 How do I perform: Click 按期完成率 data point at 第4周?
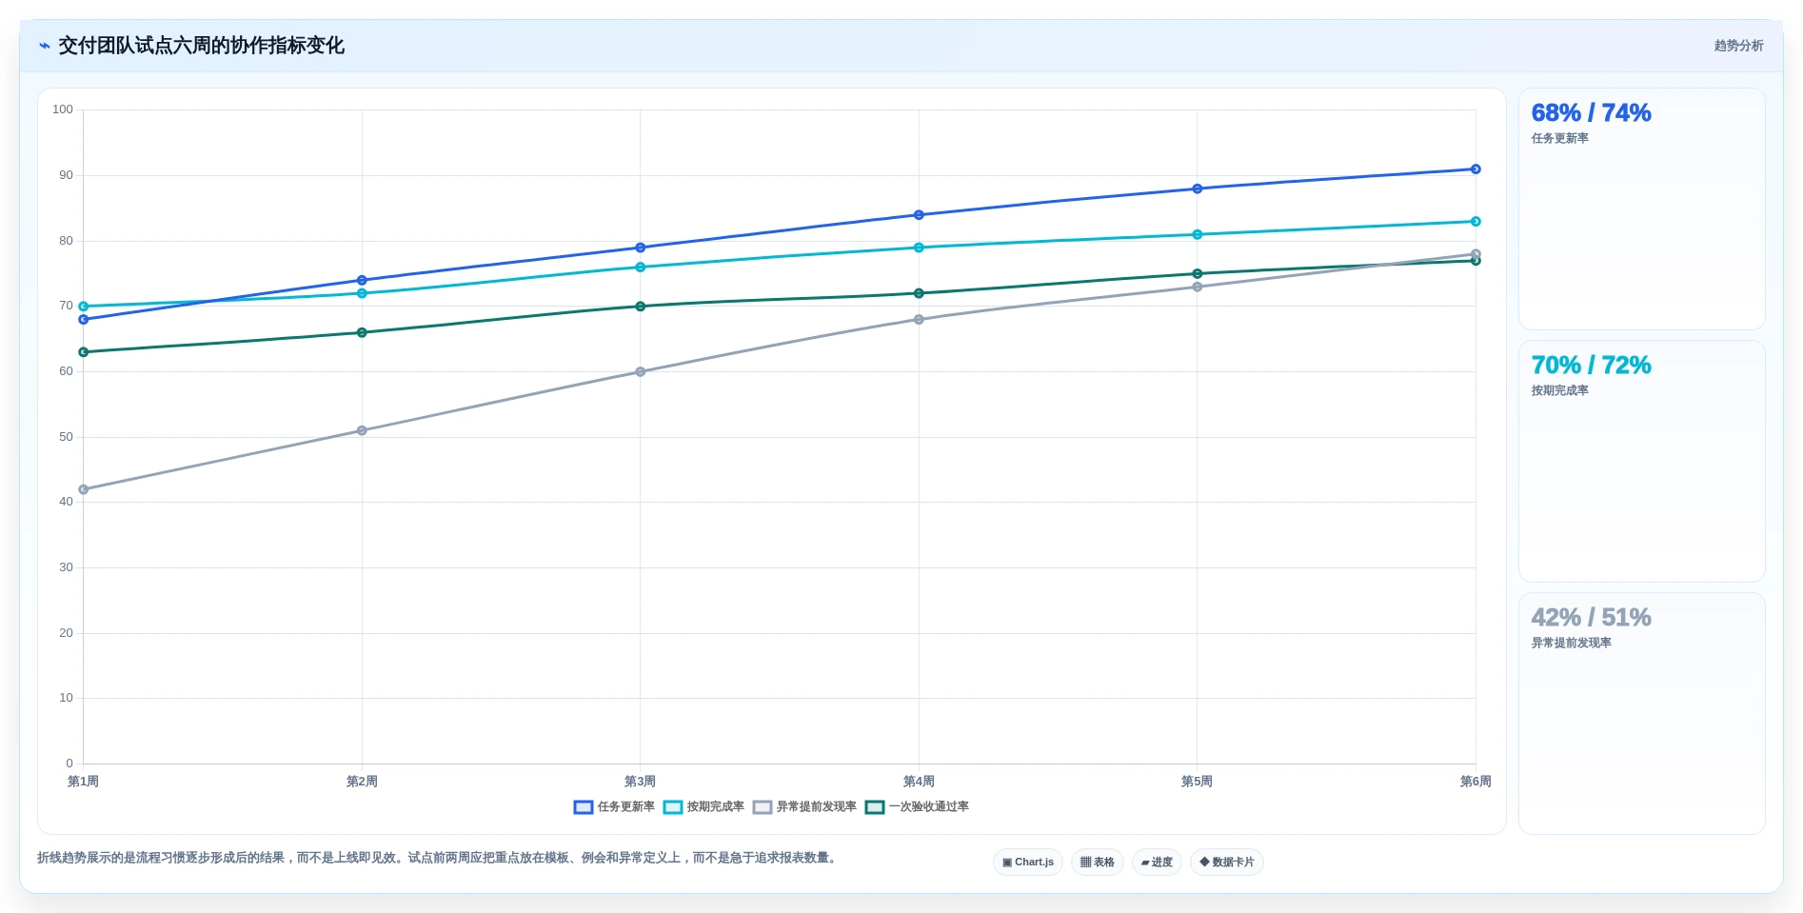click(x=919, y=248)
